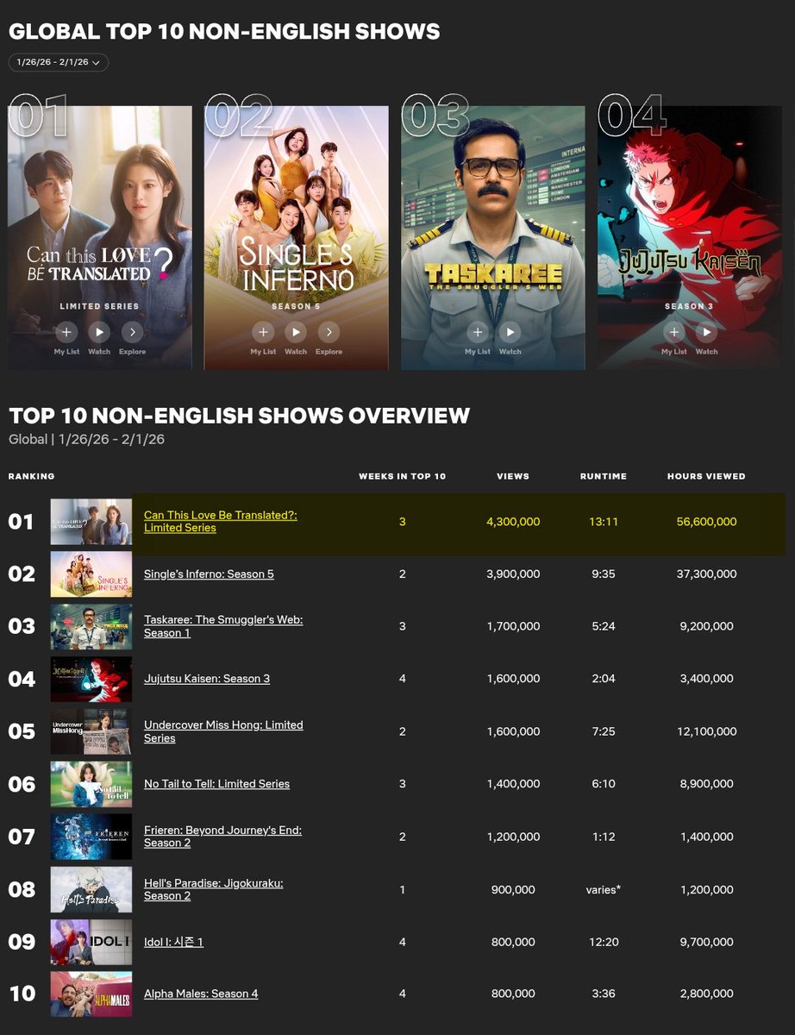
Task: Click the Ranking column header
Action: coord(31,476)
